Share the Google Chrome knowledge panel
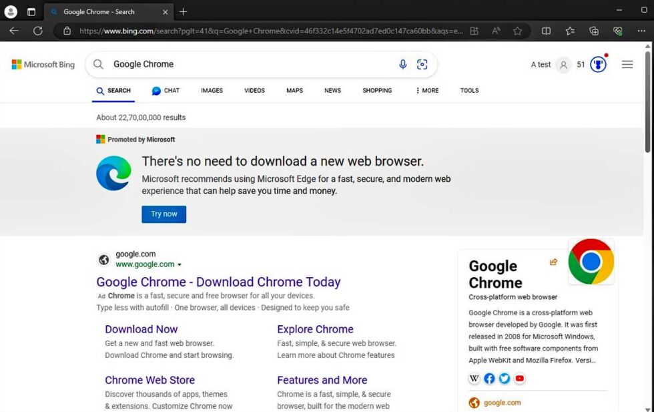 point(553,262)
